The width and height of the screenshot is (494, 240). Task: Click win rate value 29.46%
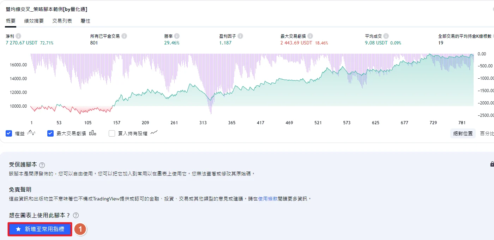point(172,43)
